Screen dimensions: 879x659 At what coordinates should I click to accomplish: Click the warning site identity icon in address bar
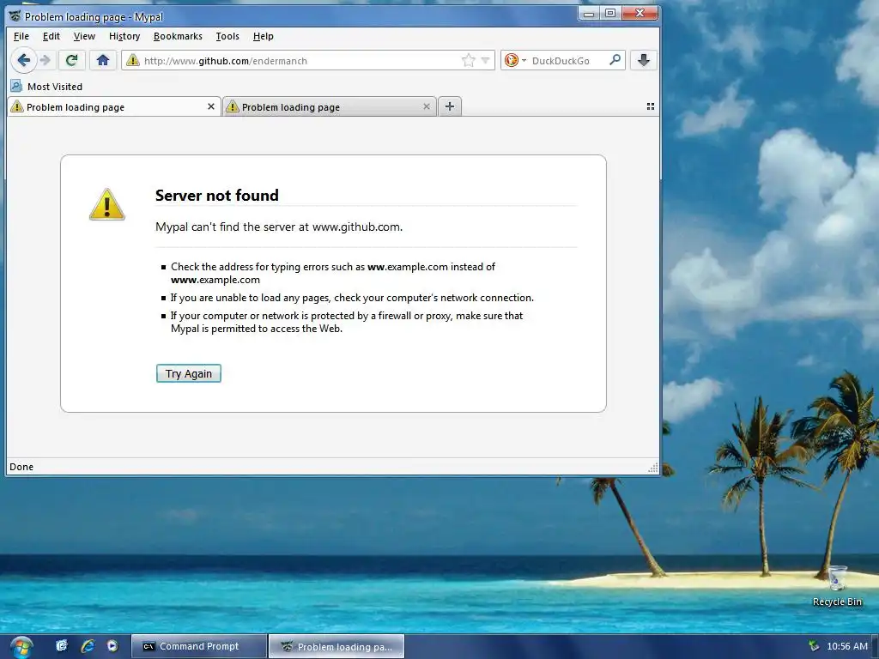tap(132, 61)
